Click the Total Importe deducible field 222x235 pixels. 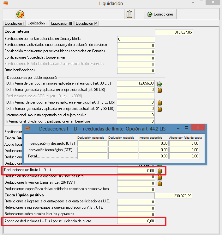click(153, 156)
